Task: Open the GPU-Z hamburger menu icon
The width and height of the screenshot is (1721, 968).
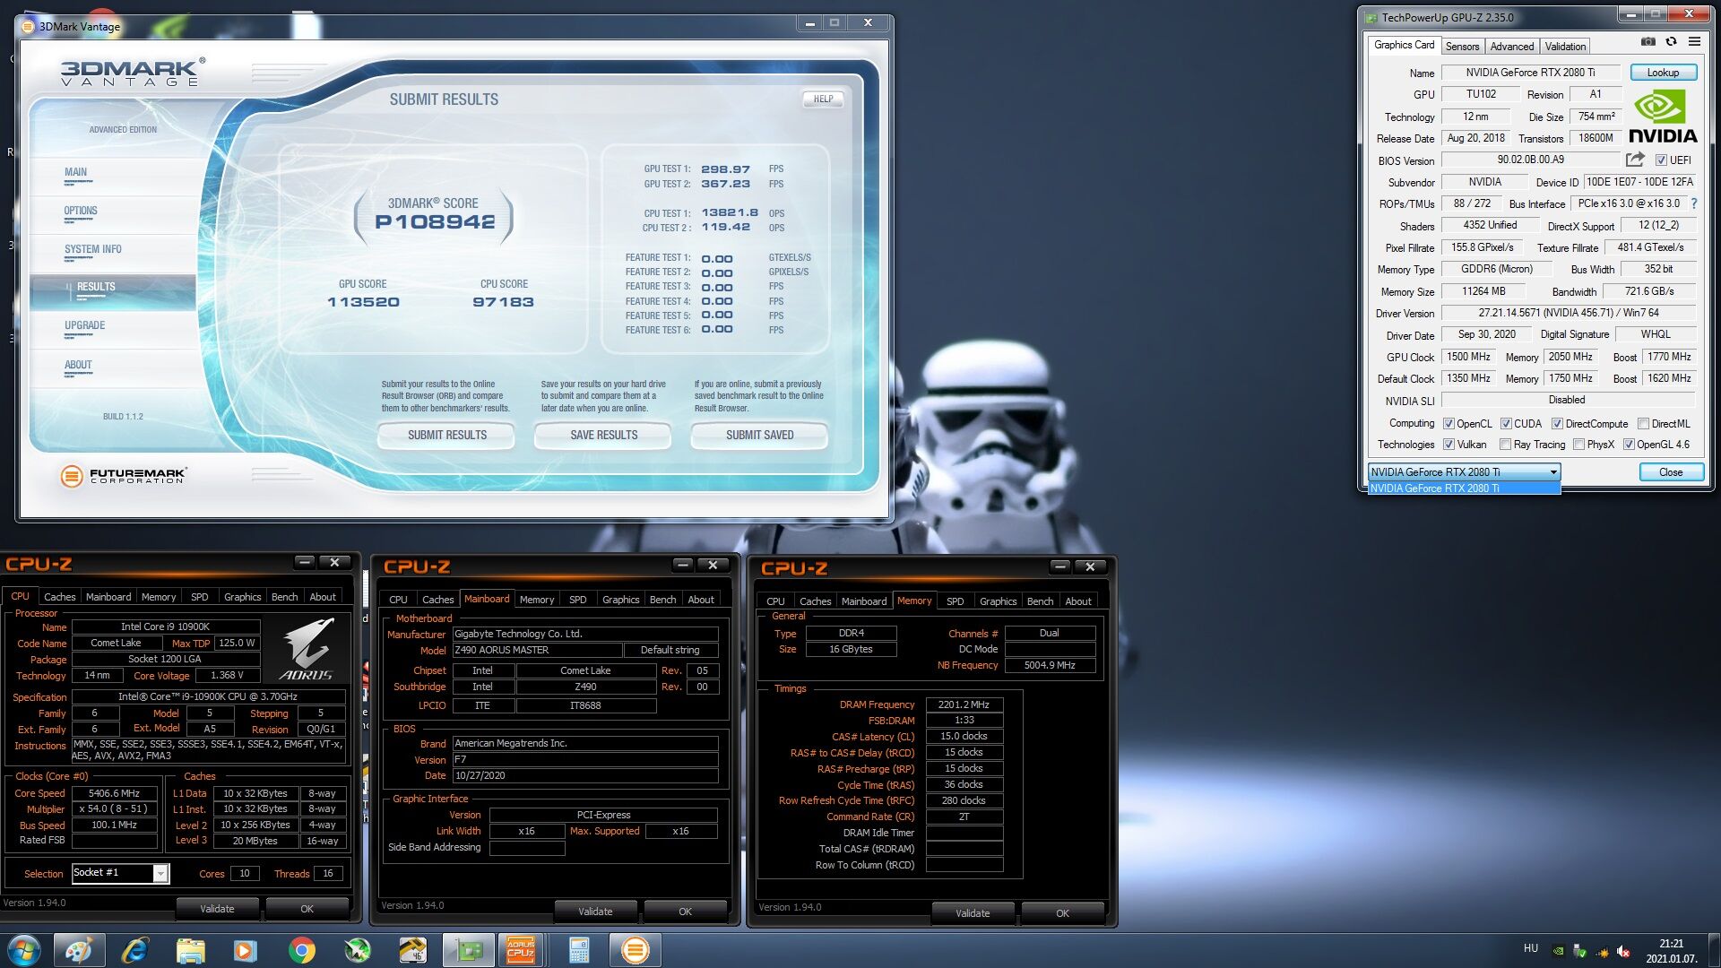Action: (x=1694, y=42)
